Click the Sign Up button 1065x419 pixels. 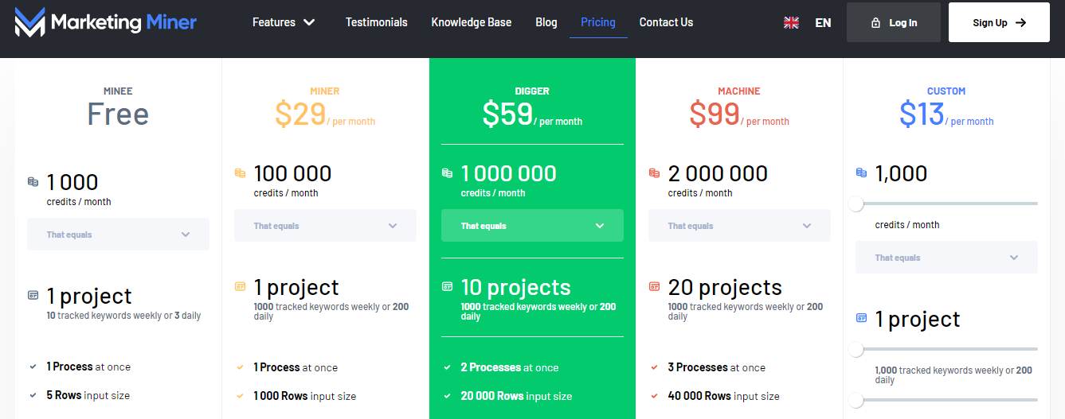pyautogui.click(x=999, y=22)
